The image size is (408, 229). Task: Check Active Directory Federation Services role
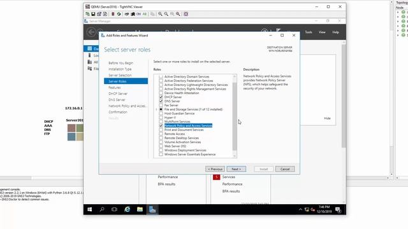(x=161, y=81)
